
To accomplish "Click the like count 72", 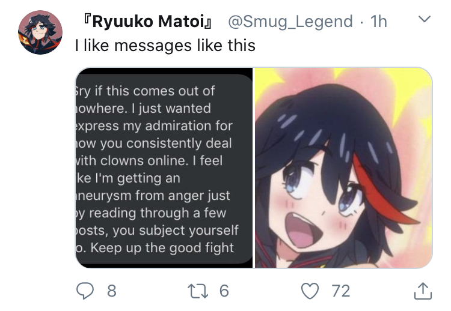I will click(x=341, y=291).
